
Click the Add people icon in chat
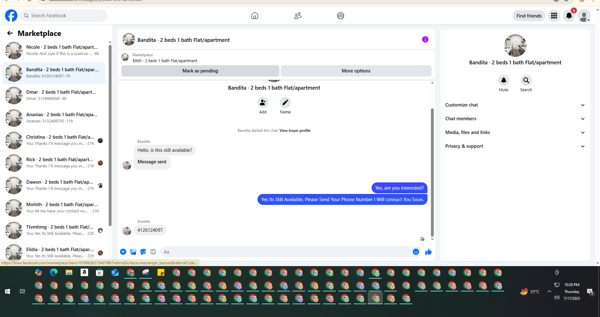click(263, 102)
